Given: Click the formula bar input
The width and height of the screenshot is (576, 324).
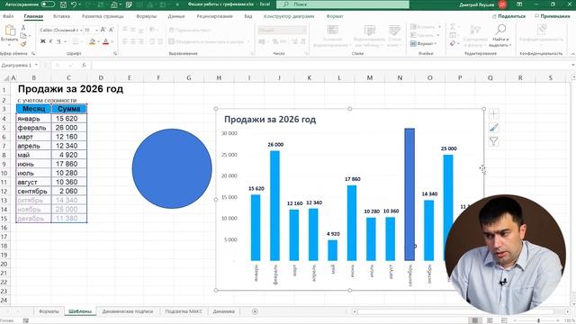Looking at the screenshot, I should [330, 65].
